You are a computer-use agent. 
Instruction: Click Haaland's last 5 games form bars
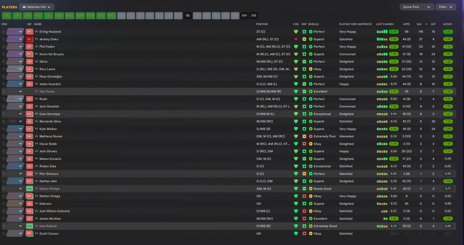pos(382,32)
